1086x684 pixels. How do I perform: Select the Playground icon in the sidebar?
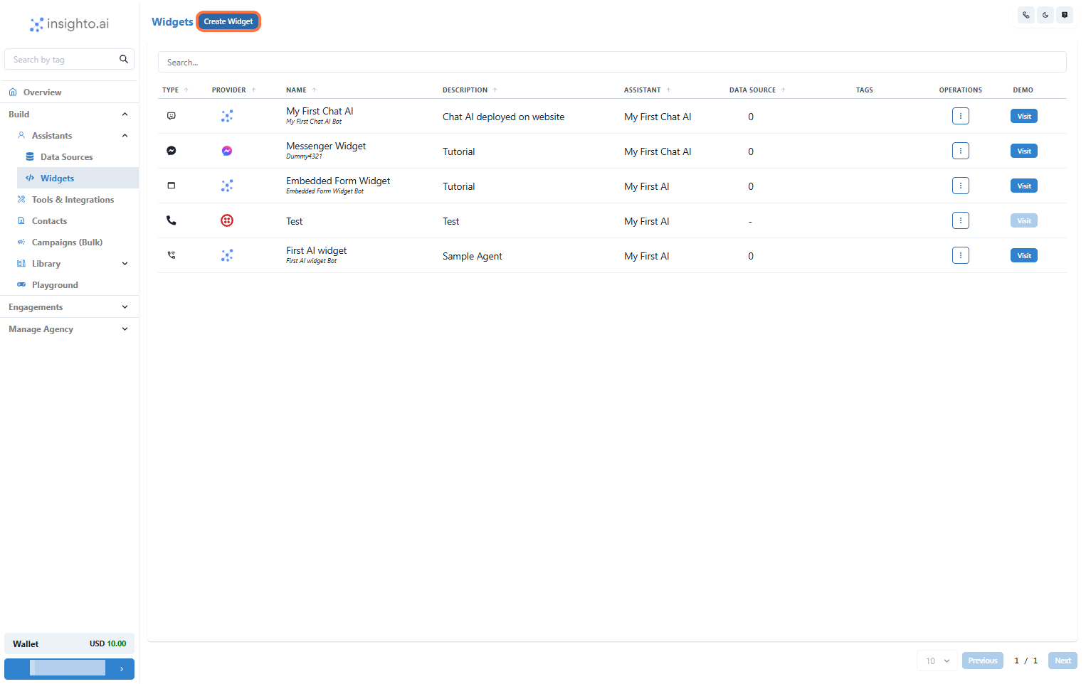21,284
